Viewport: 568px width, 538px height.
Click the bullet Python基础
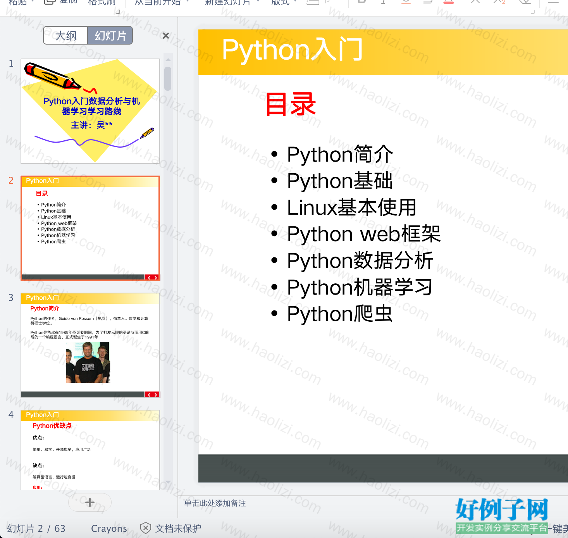pos(340,181)
